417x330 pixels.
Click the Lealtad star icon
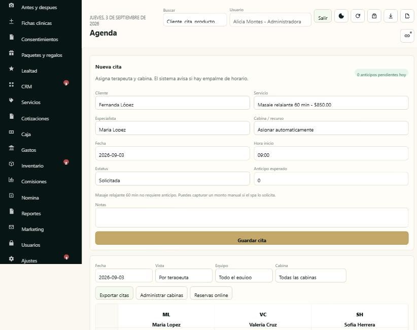tap(11, 69)
